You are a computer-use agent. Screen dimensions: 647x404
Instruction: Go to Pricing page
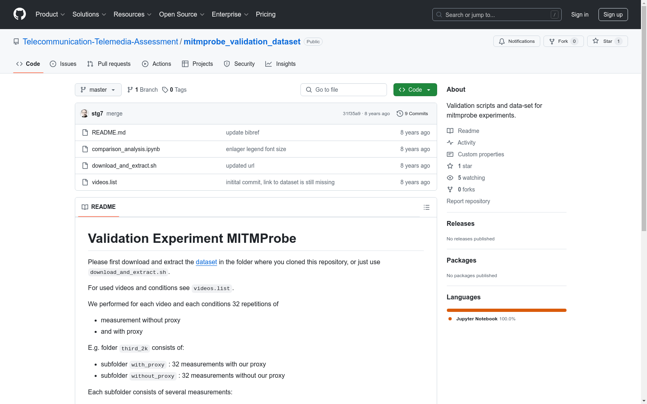click(x=266, y=15)
